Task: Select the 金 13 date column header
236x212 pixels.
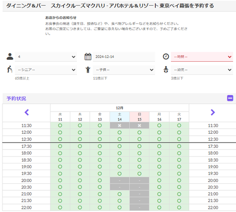Action: pos(100,117)
